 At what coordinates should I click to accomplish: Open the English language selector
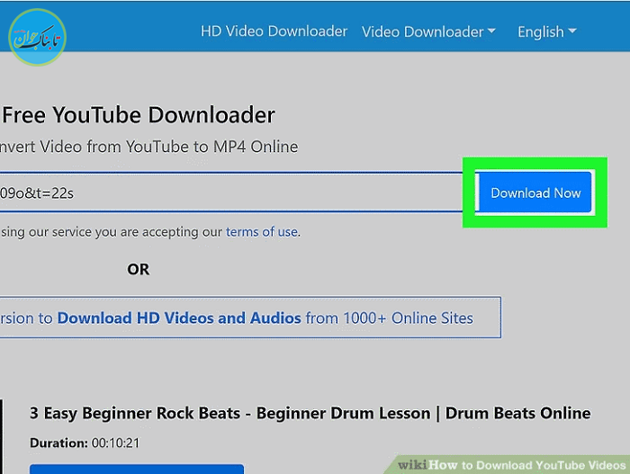point(540,31)
